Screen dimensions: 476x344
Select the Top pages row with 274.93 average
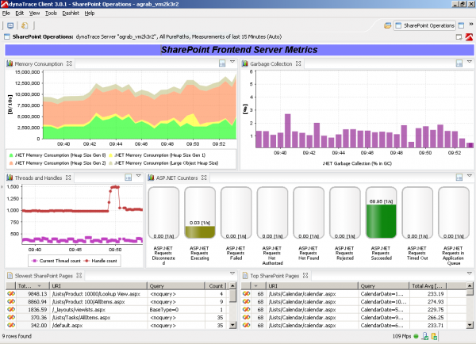(353, 301)
